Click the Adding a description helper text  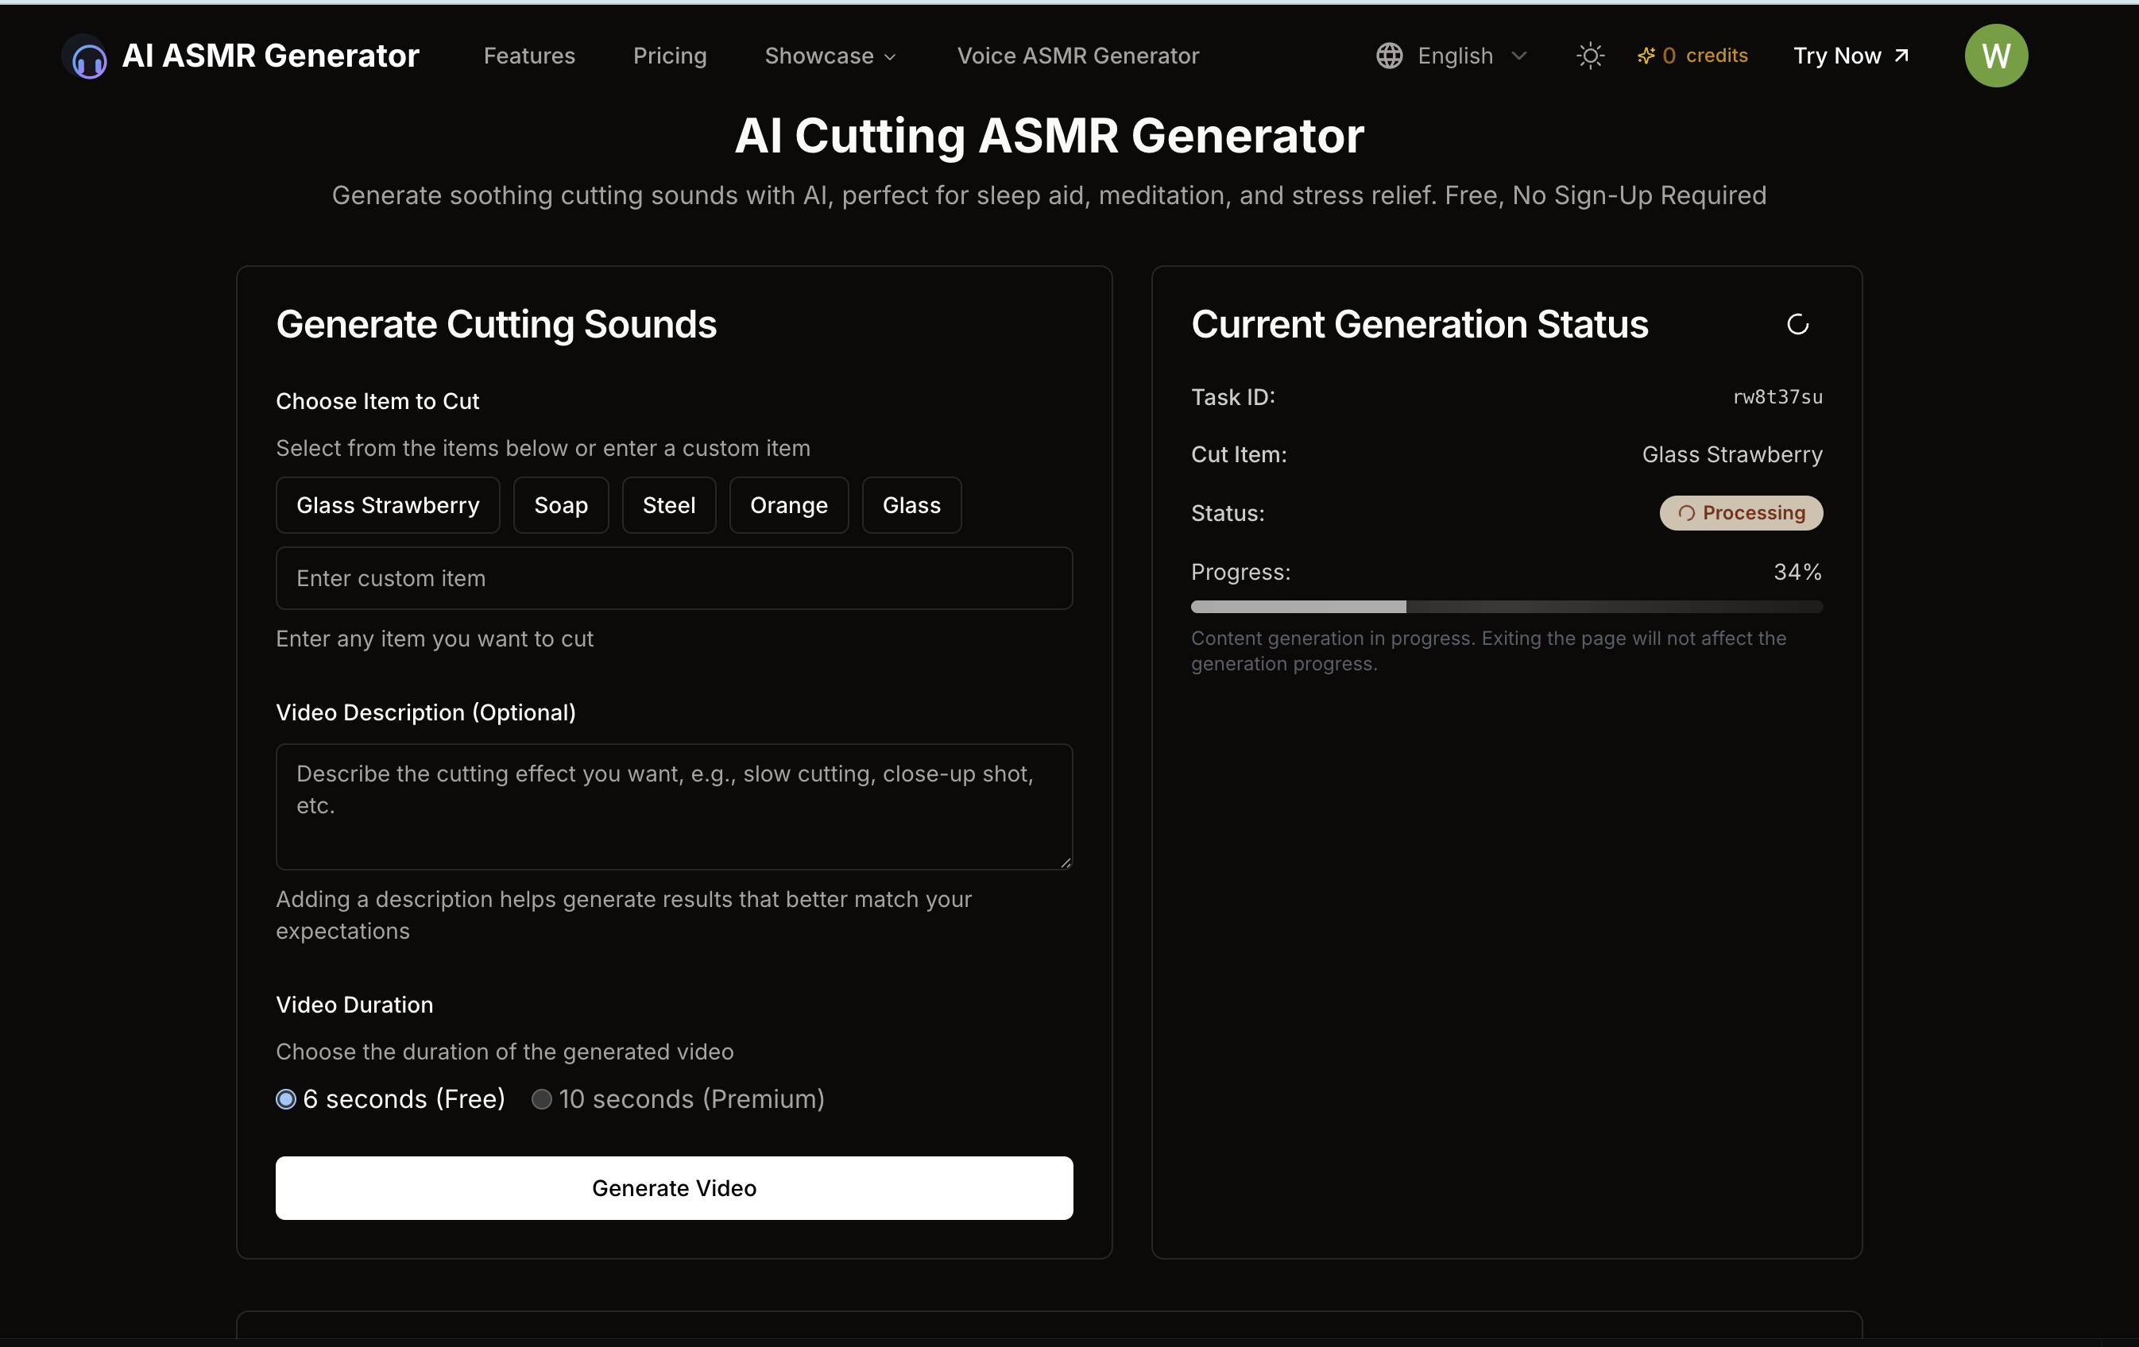[624, 916]
